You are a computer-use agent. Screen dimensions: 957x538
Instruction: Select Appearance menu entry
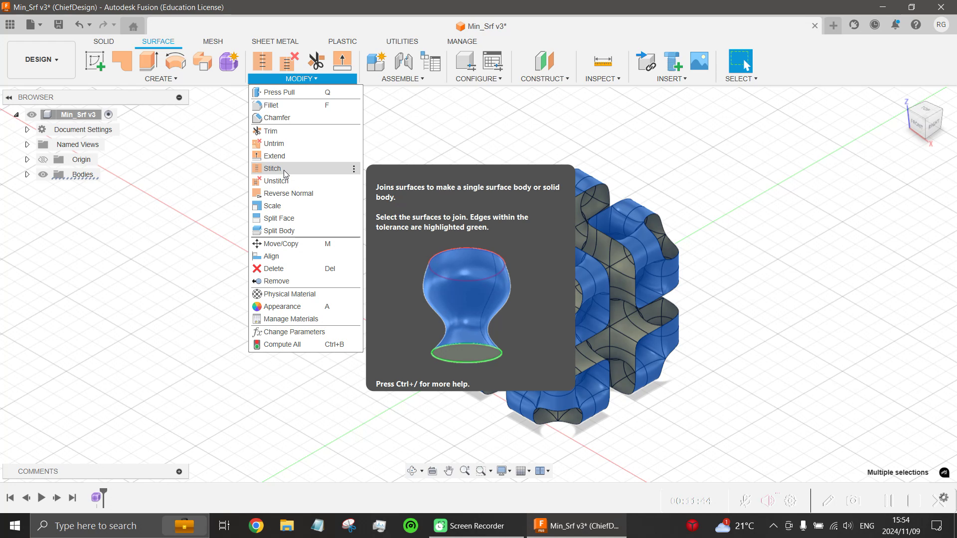[306, 306]
